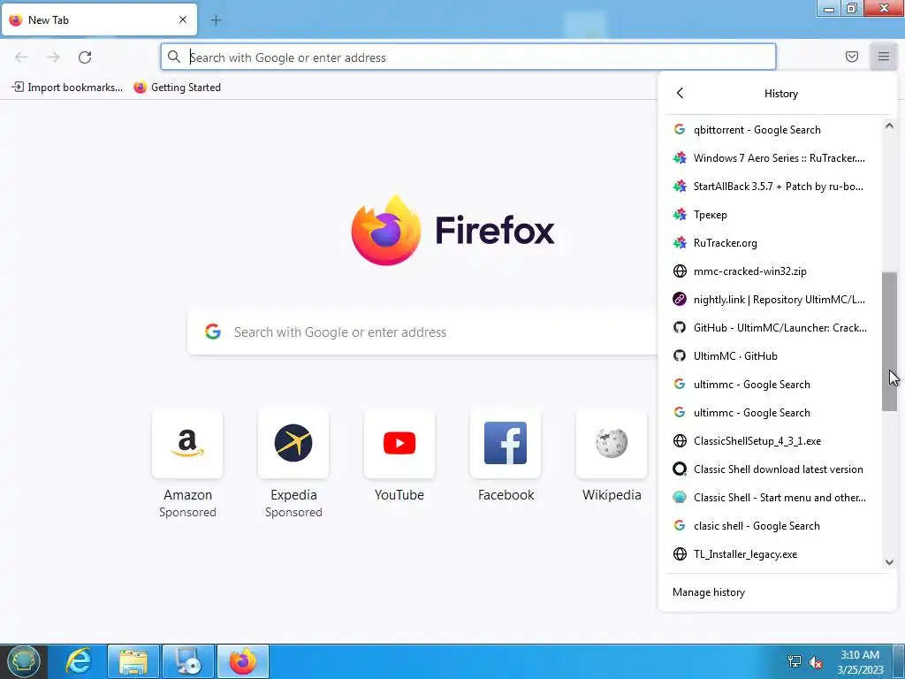905x679 pixels.
Task: Open the Firefox hamburger menu
Action: (x=883, y=57)
